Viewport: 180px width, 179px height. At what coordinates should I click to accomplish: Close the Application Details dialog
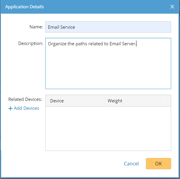(x=172, y=7)
